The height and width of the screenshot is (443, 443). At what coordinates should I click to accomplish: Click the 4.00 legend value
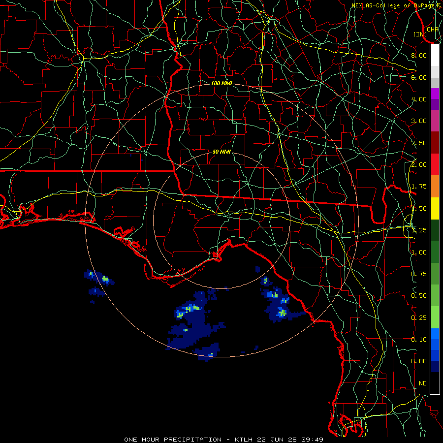coord(419,99)
